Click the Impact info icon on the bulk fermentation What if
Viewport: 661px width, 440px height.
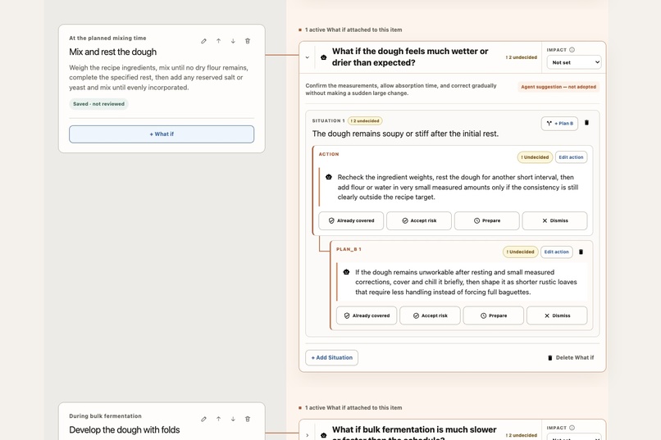(x=572, y=428)
